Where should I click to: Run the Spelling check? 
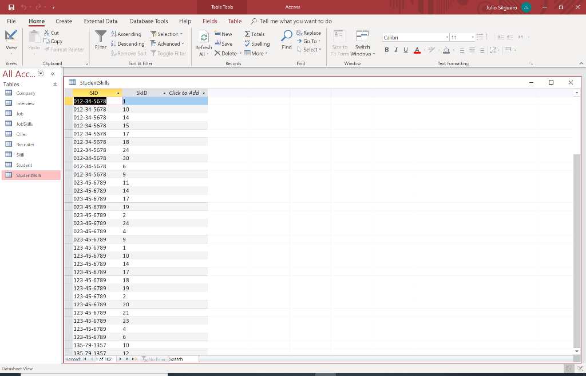click(257, 43)
